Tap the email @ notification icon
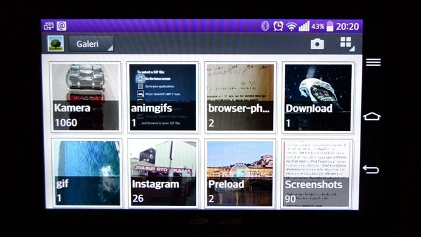 [x=61, y=26]
